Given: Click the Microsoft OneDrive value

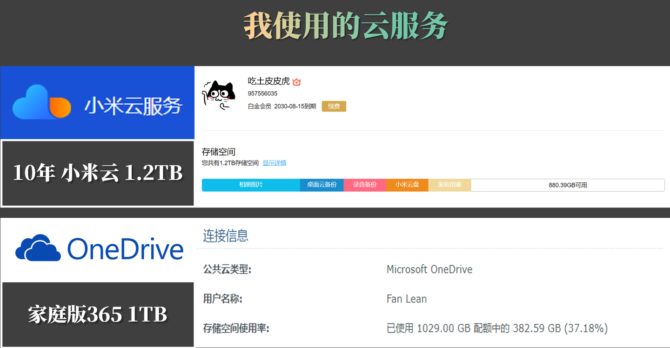Looking at the screenshot, I should click(x=429, y=269).
